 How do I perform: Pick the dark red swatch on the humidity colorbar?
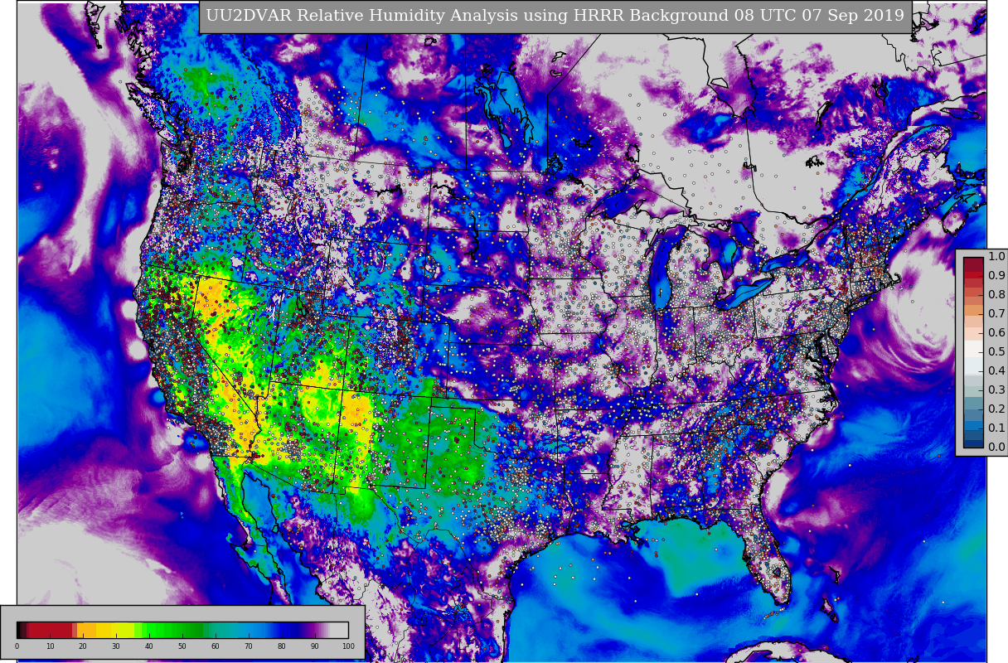(x=50, y=630)
